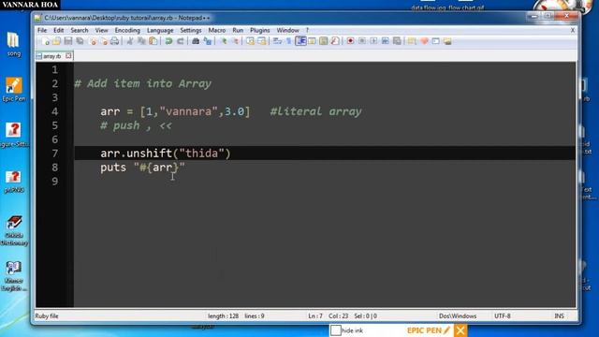Image resolution: width=599 pixels, height=337 pixels.
Task: Open a file with the Open folder icon
Action: [x=56, y=41]
